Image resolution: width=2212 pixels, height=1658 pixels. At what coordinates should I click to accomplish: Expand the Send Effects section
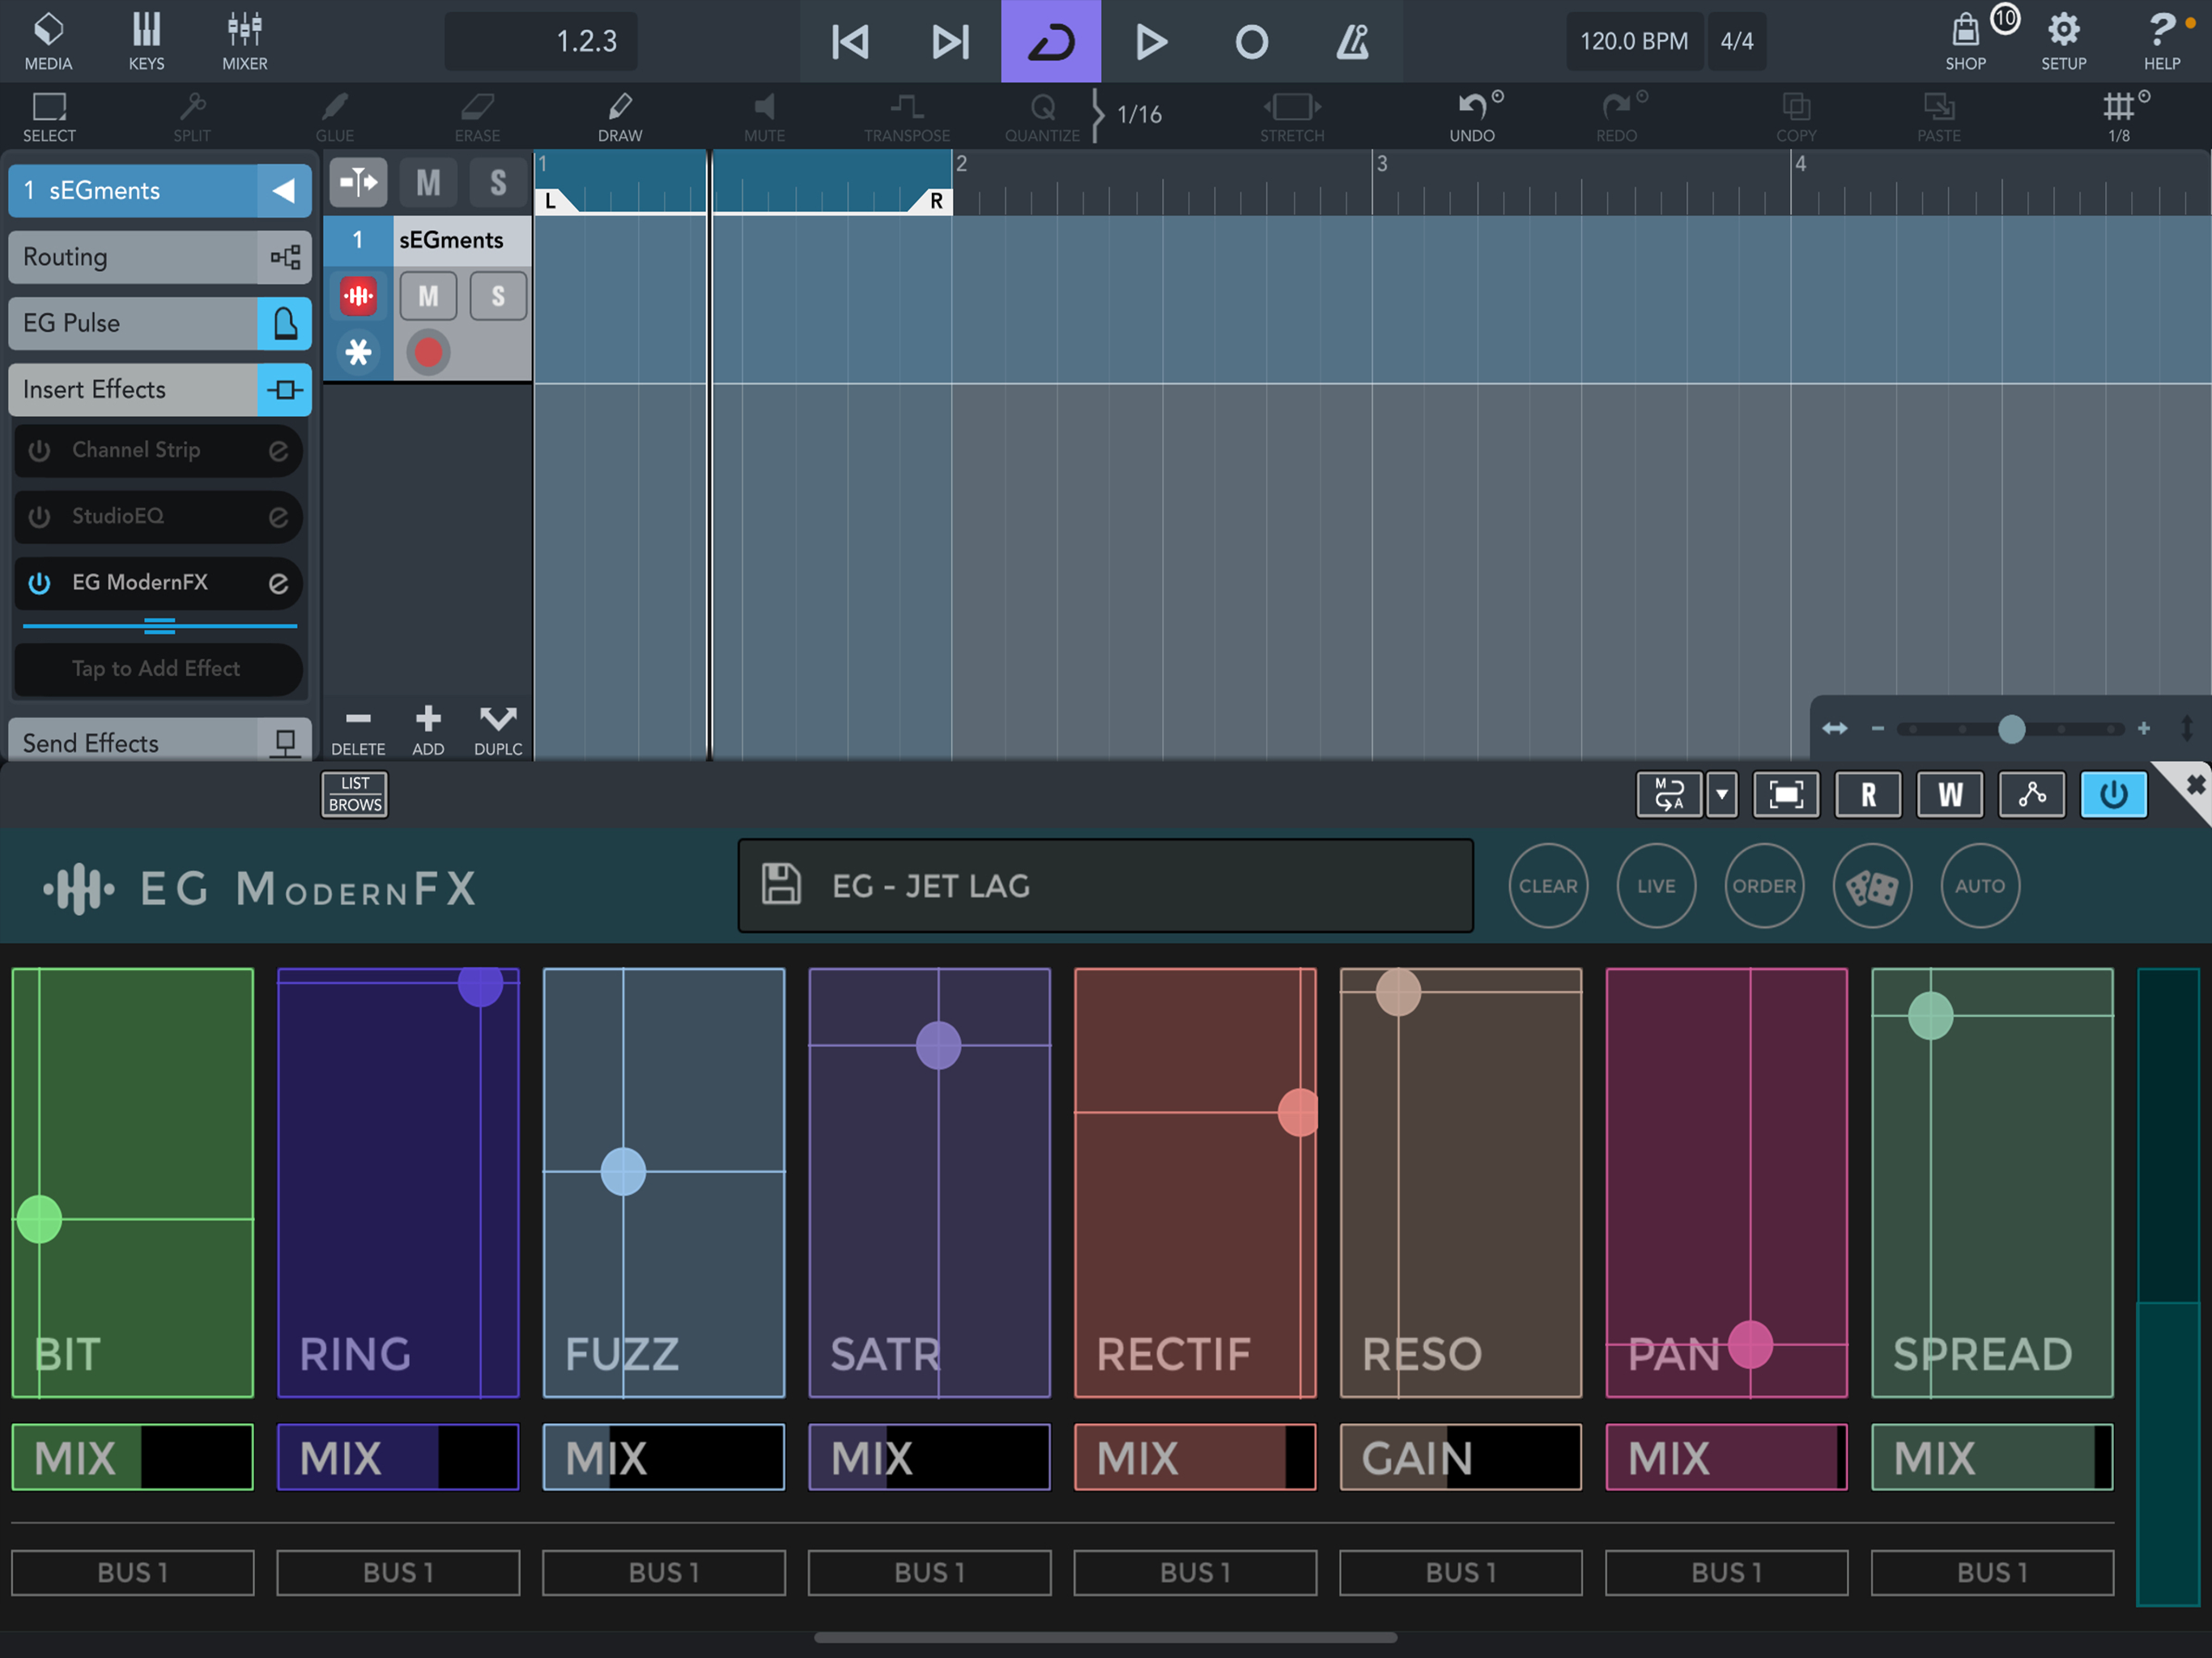pyautogui.click(x=160, y=742)
